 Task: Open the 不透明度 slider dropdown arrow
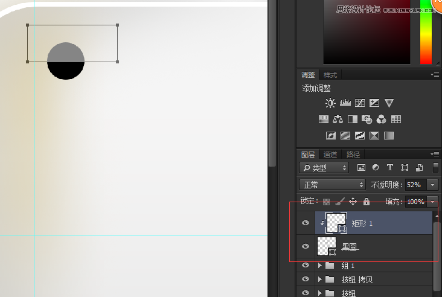pos(433,185)
